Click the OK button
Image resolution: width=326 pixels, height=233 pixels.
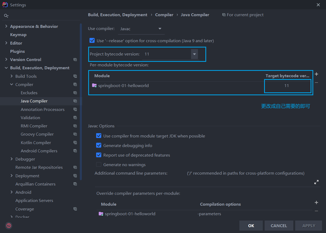[251, 226]
